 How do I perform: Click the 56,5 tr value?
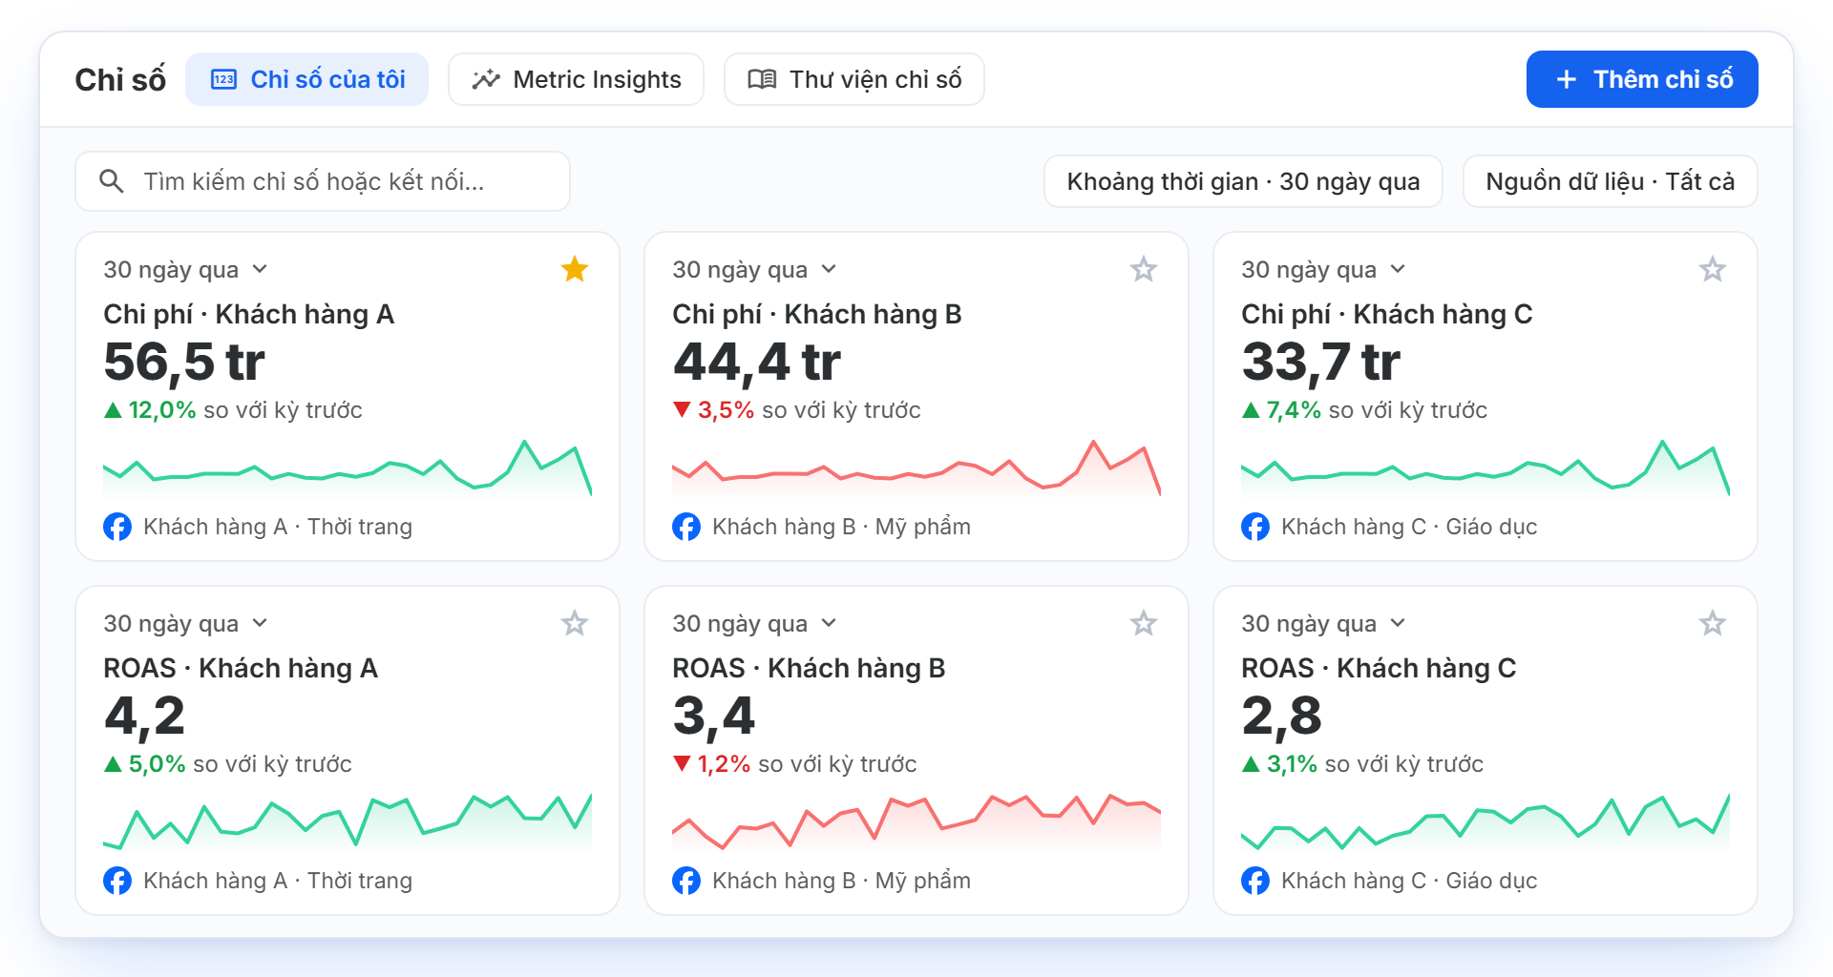point(184,363)
